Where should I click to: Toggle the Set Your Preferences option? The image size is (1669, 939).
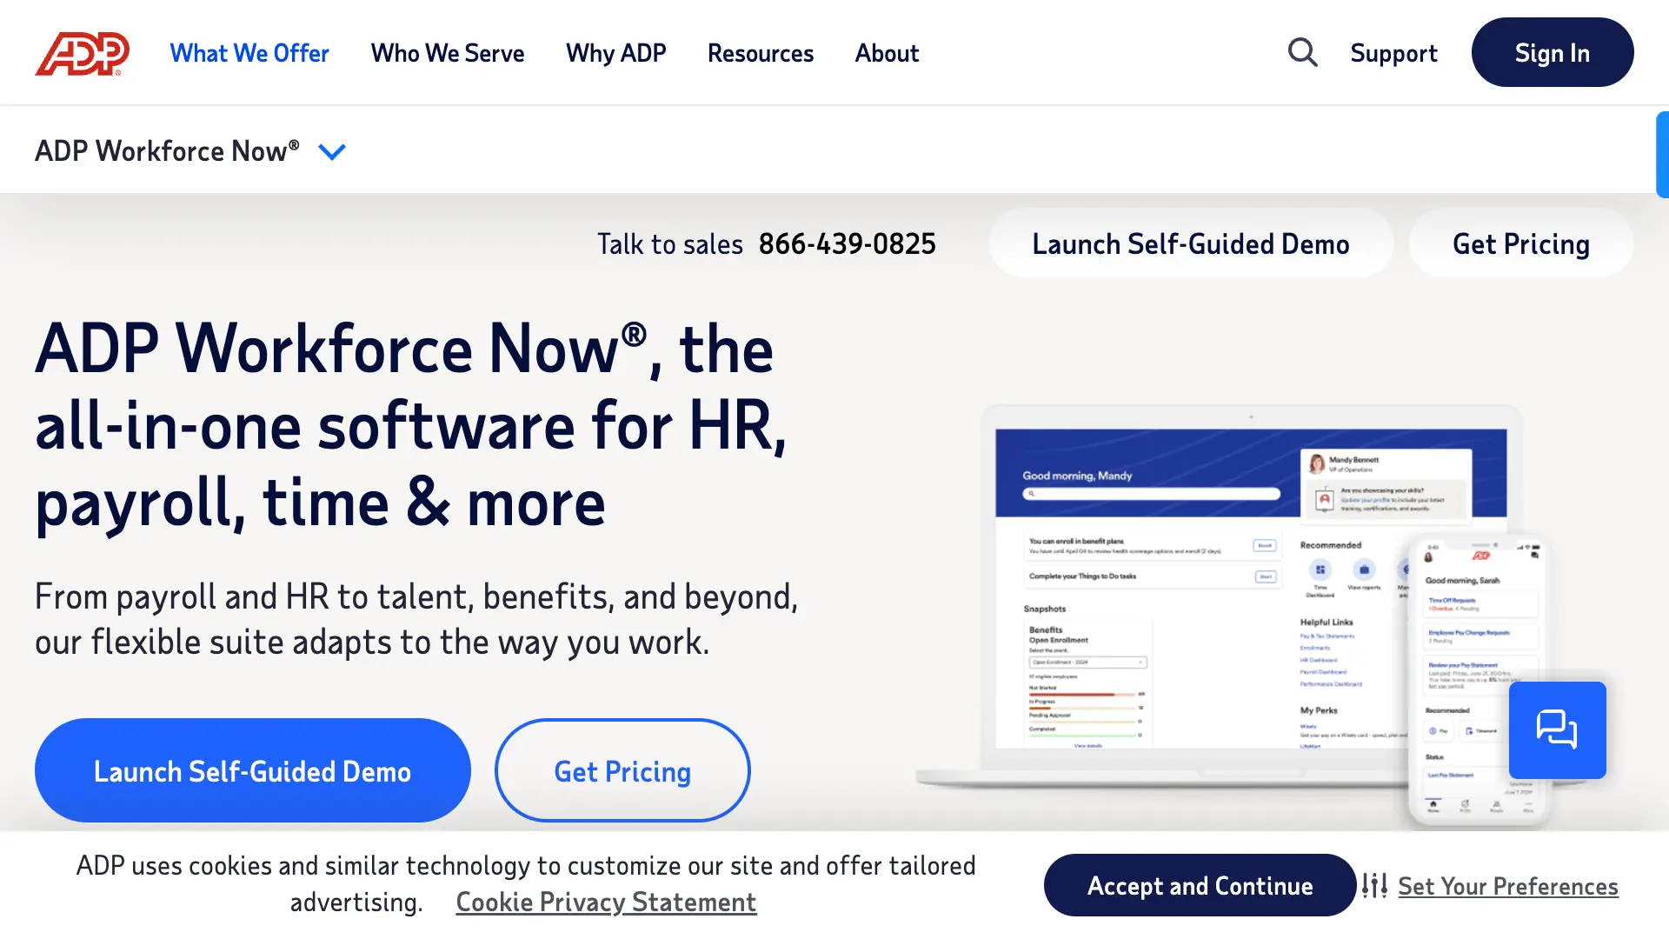coord(1508,884)
